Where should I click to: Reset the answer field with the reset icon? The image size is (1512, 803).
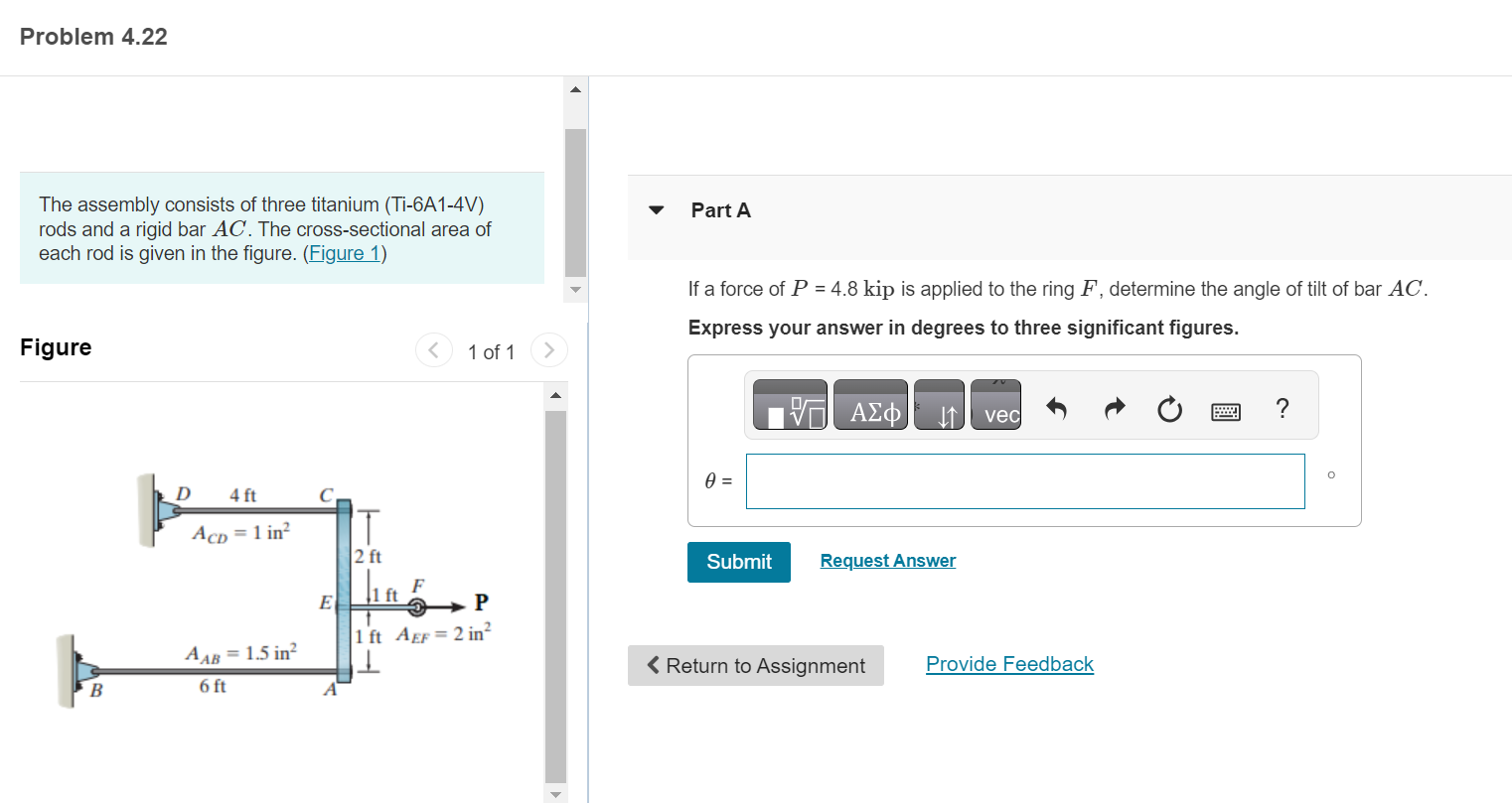coord(1169,405)
